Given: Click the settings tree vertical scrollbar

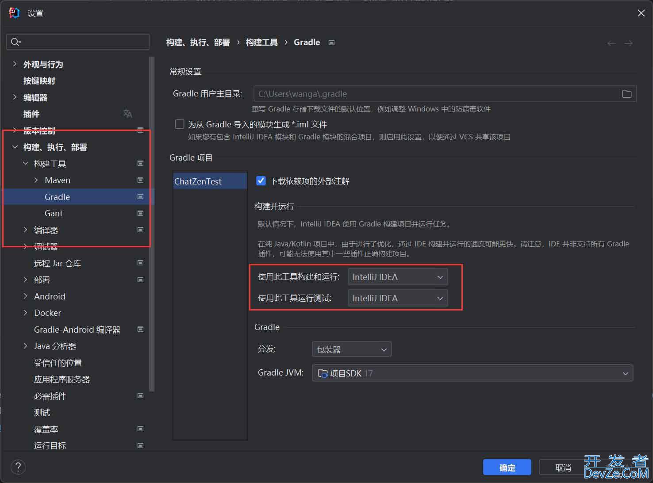Looking at the screenshot, I should point(152,223).
